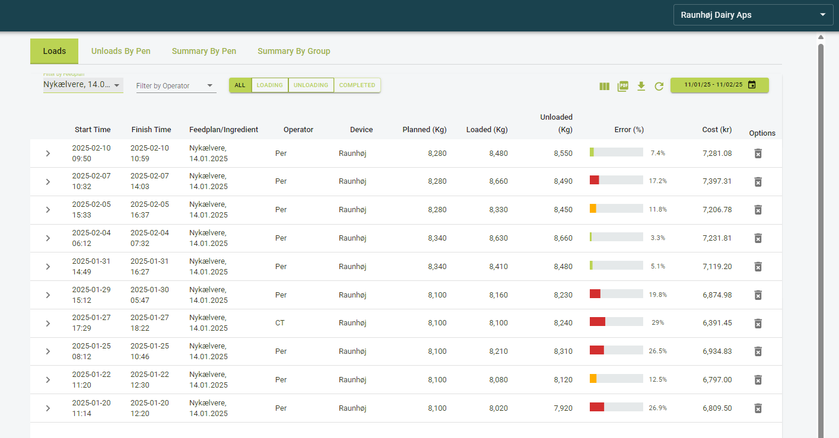Click the scrollbar up arrow

click(x=821, y=37)
